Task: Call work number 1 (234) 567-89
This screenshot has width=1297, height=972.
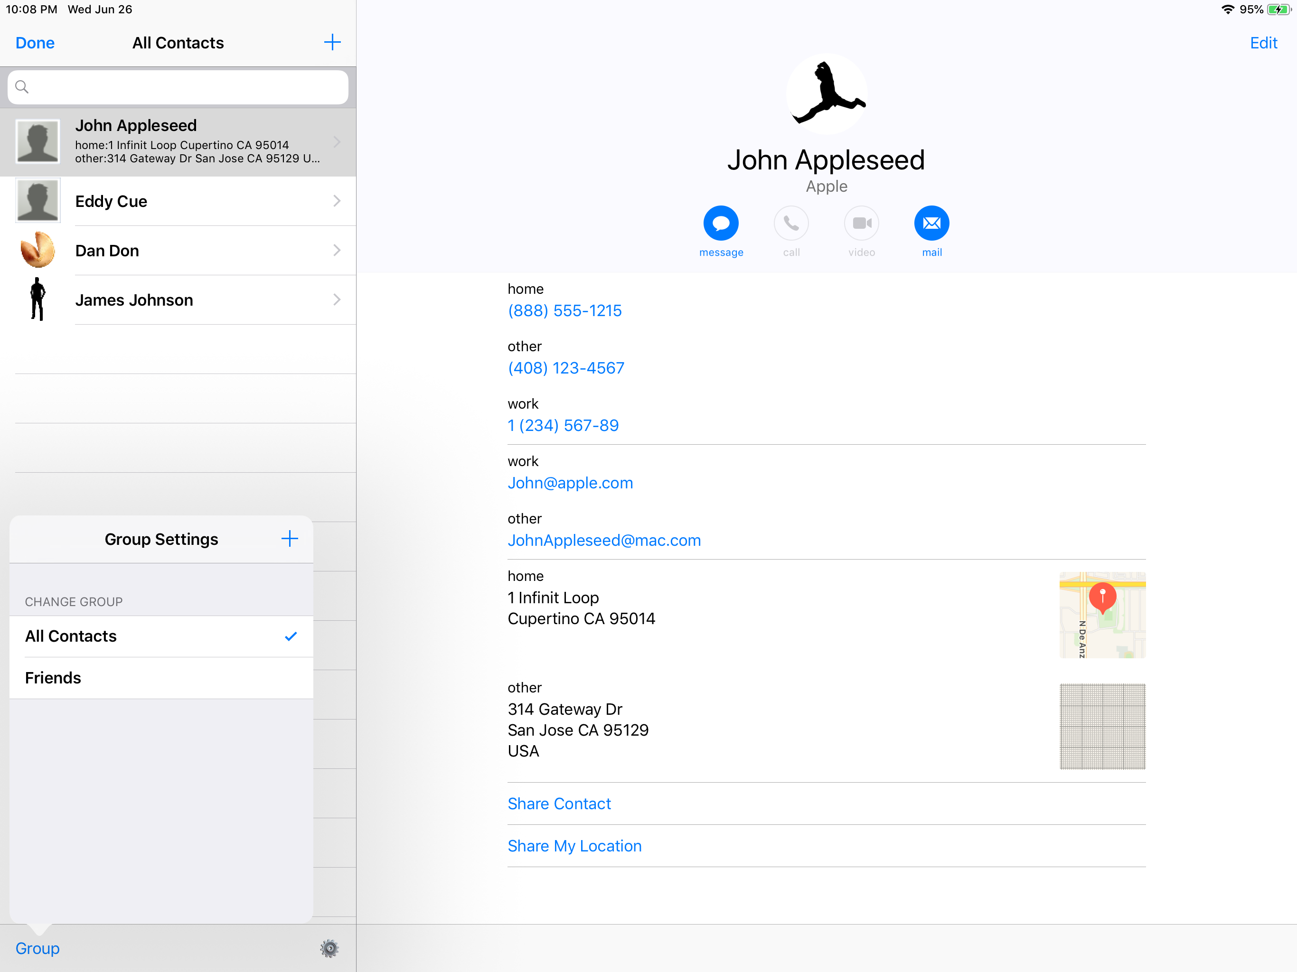Action: click(563, 426)
